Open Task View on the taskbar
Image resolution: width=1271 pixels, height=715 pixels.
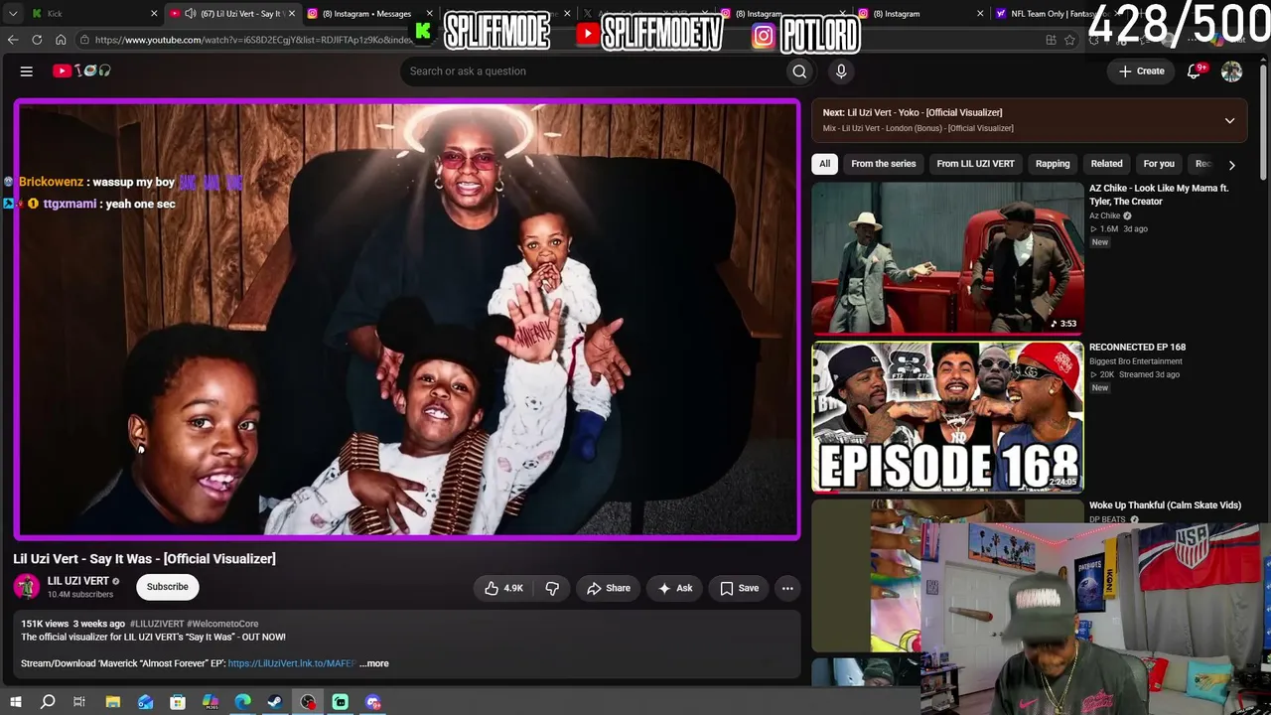click(79, 702)
